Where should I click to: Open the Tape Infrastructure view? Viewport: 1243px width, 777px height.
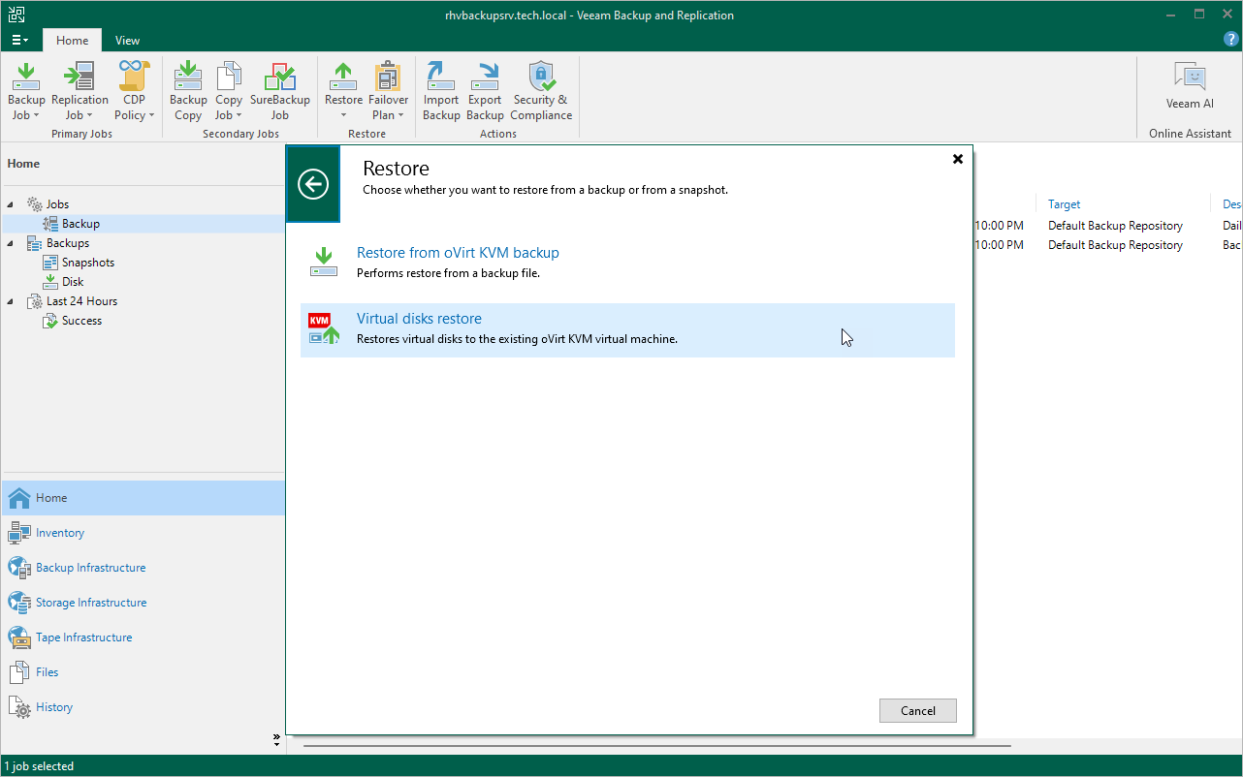click(x=143, y=637)
